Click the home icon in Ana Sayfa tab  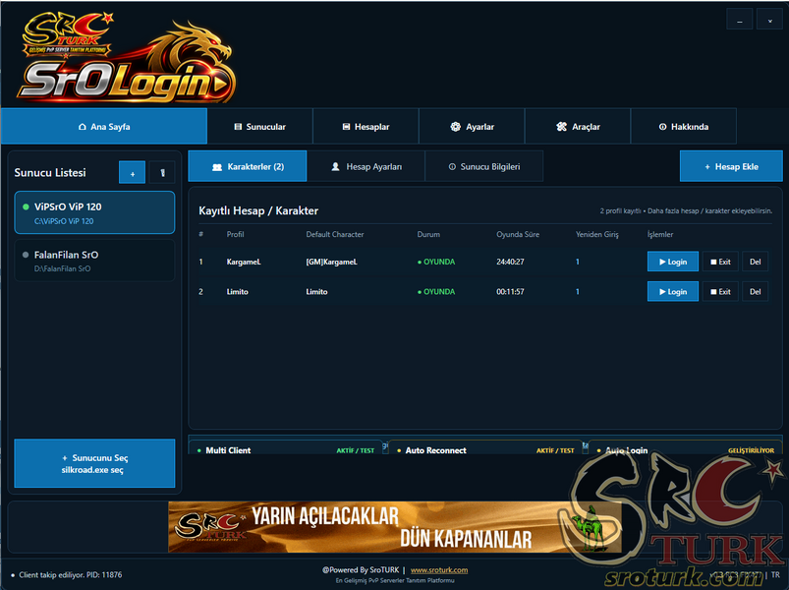[82, 126]
